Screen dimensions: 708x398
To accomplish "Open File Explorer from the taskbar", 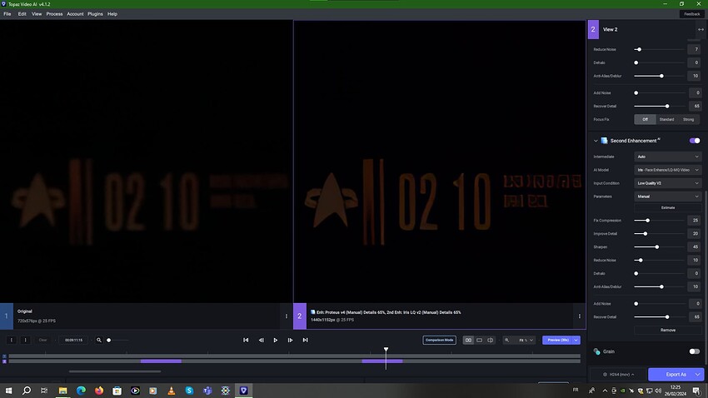I will [x=62, y=391].
